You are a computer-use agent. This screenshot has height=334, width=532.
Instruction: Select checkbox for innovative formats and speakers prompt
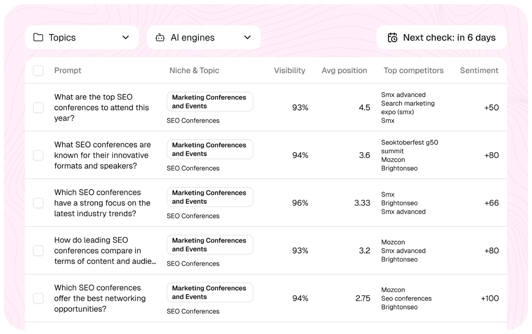pos(38,155)
